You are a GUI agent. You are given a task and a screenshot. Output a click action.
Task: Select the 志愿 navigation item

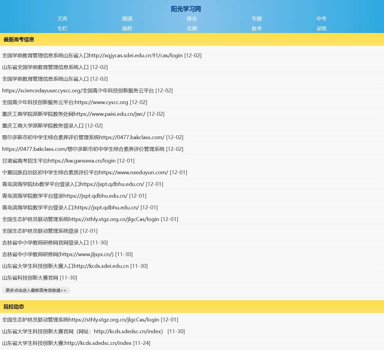pyautogui.click(x=192, y=28)
